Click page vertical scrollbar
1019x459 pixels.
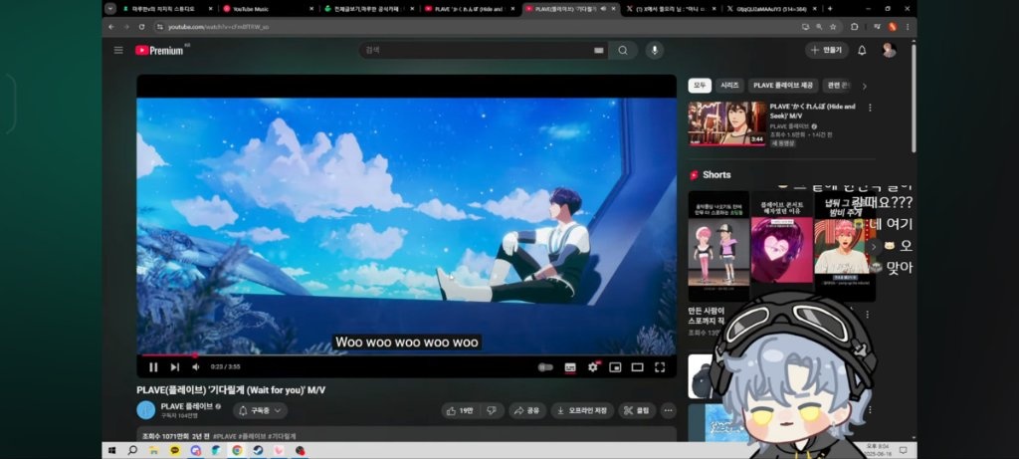[x=914, y=98]
